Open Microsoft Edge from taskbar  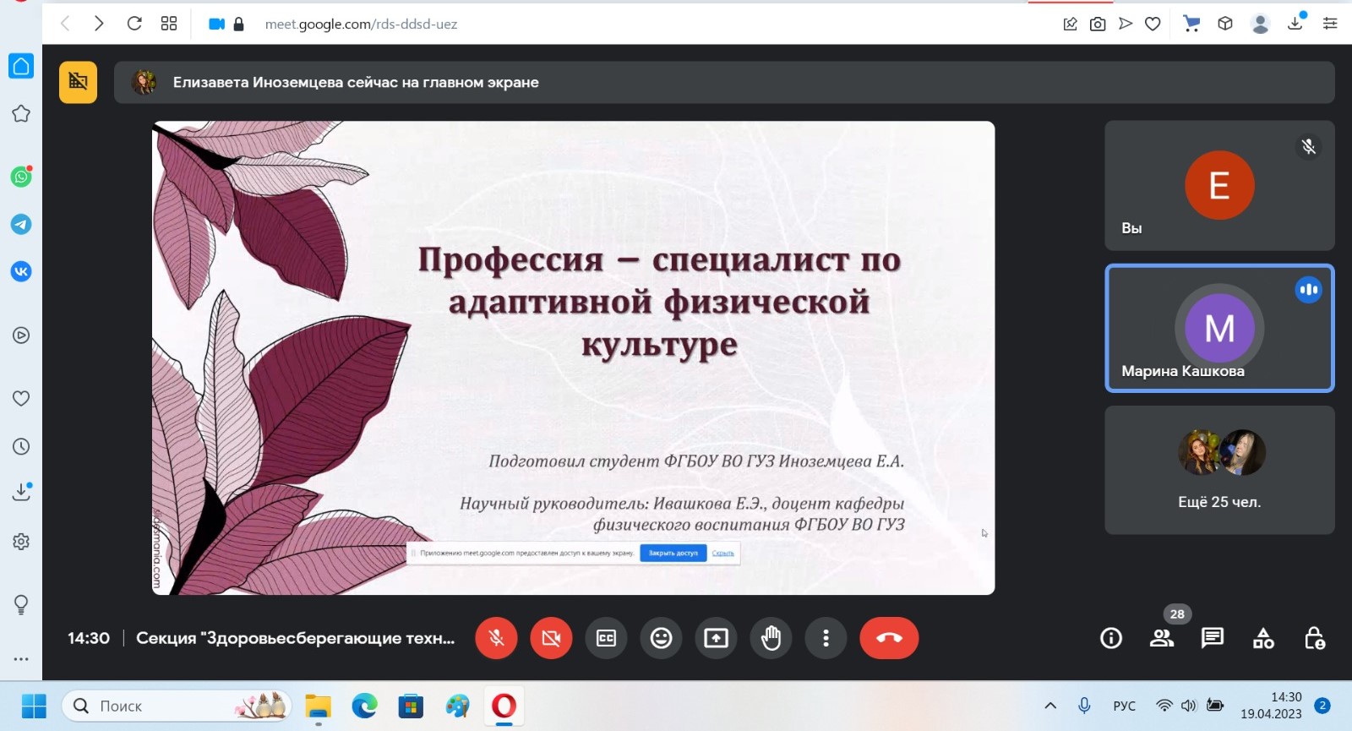click(x=364, y=706)
